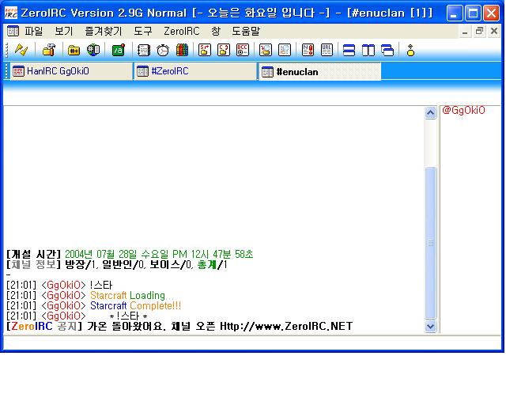Open the notify list icon
506x405 pixels.
[x=308, y=50]
